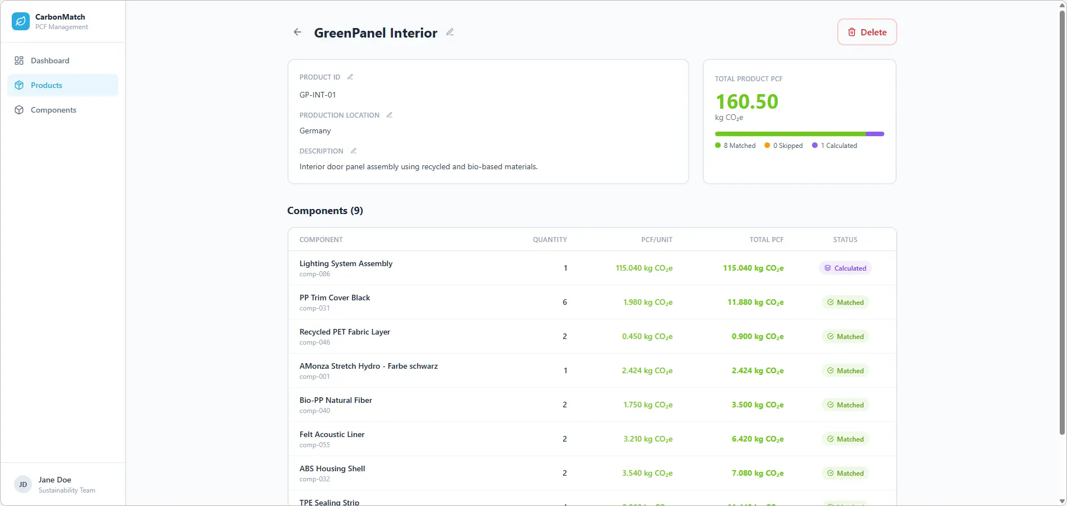This screenshot has height=506, width=1067.
Task: Click the CarbonMatch leaf logo
Action: (x=21, y=21)
